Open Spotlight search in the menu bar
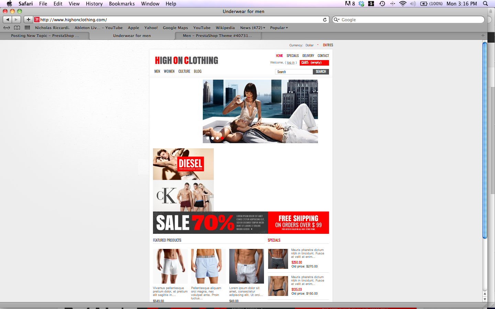The width and height of the screenshot is (495, 309). (x=485, y=3)
